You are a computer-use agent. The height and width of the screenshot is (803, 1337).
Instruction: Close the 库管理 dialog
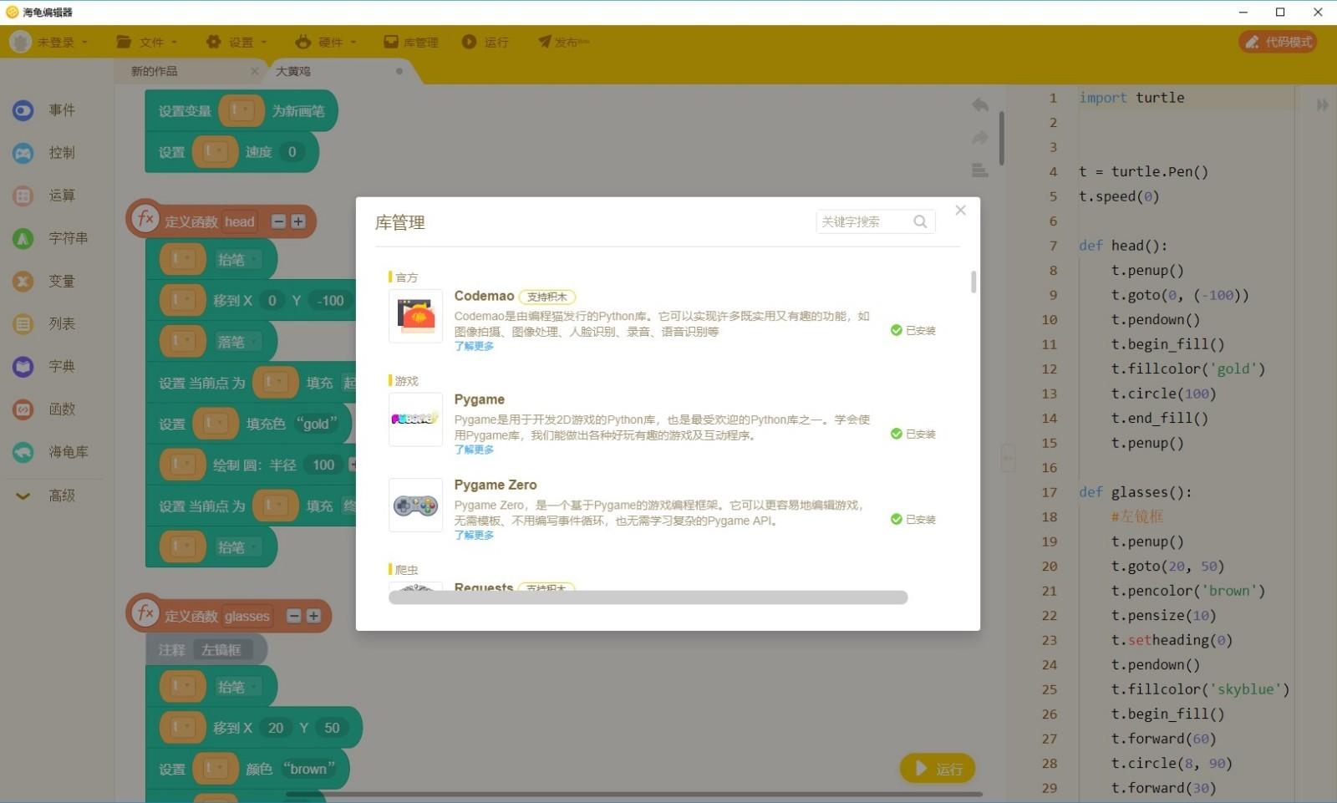[x=961, y=210]
